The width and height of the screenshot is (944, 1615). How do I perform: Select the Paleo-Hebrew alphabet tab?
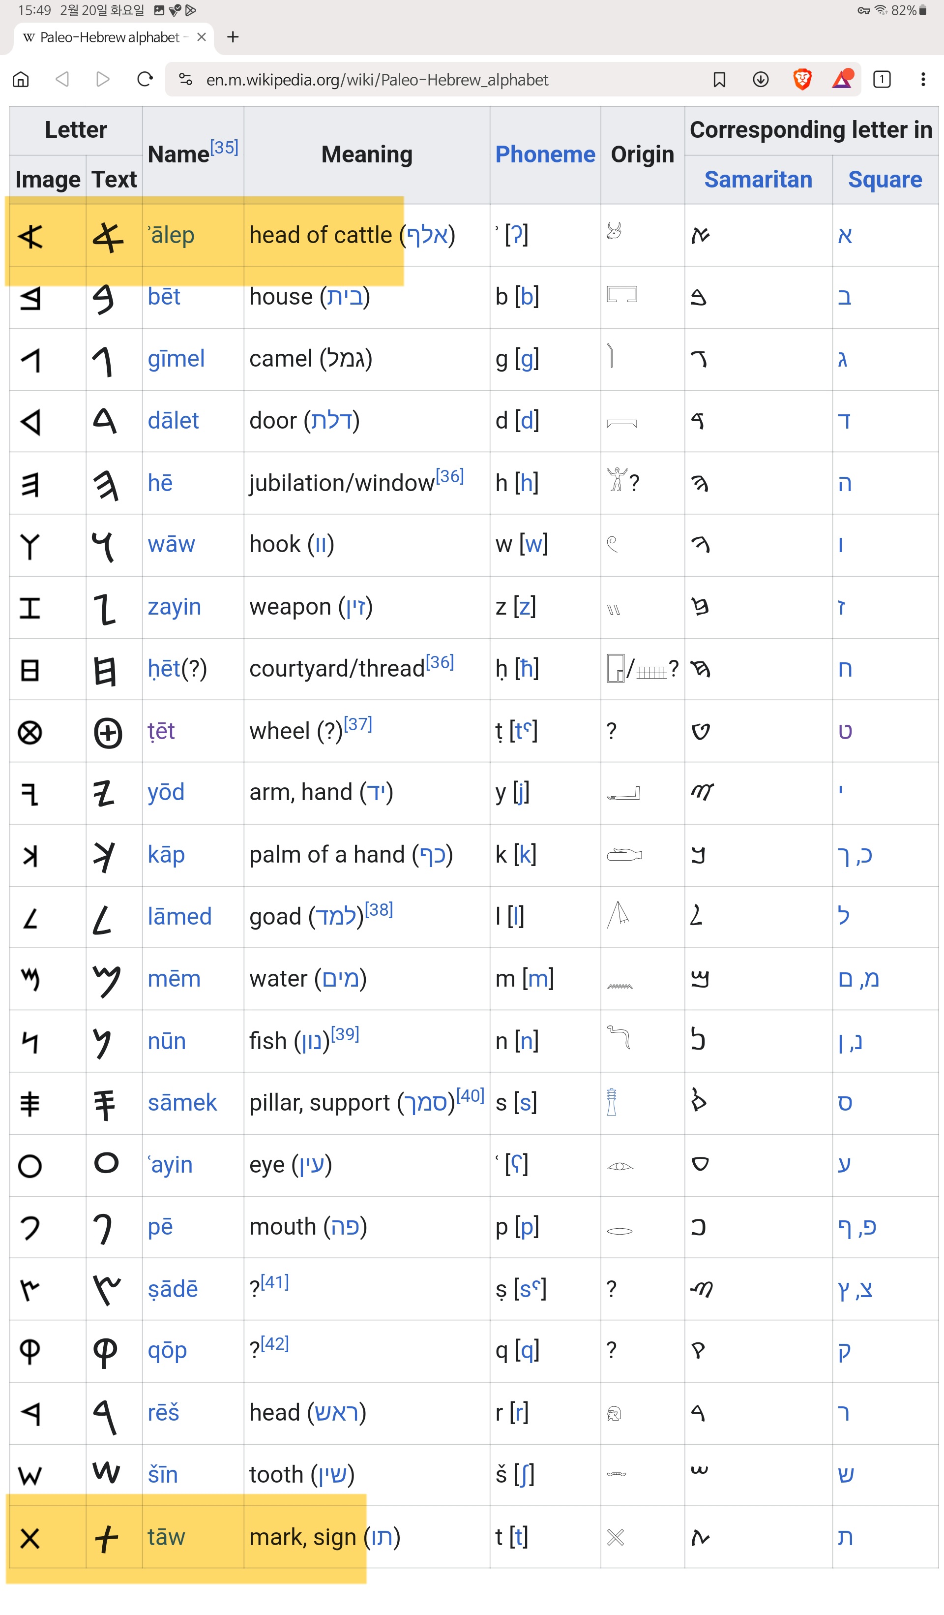coord(109,37)
